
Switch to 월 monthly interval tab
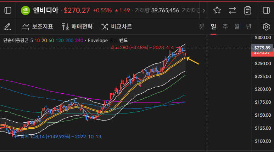click(237, 27)
